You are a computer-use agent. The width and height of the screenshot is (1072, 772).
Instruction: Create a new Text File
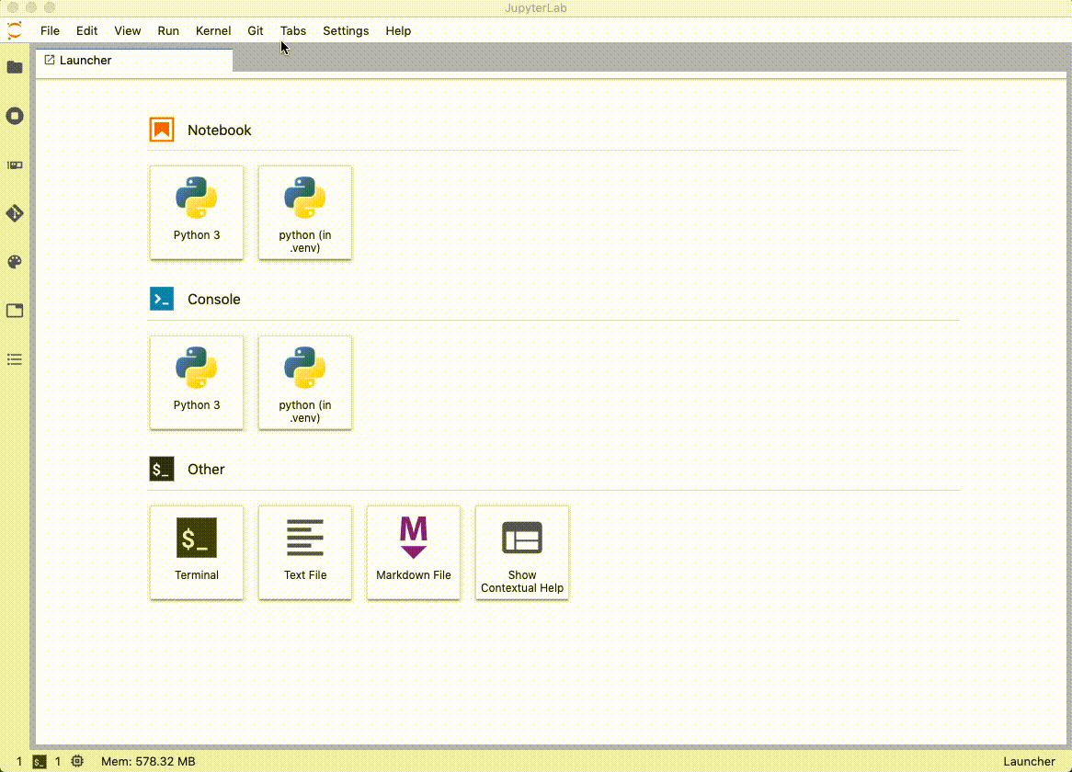click(305, 552)
